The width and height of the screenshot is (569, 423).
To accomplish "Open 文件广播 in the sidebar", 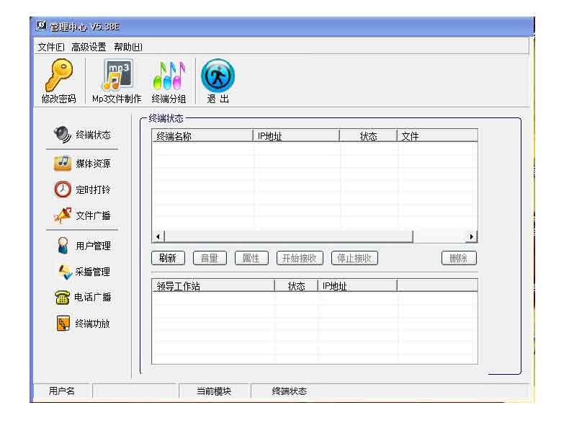I will pos(82,215).
